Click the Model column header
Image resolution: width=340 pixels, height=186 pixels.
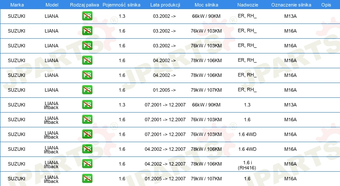point(52,5)
